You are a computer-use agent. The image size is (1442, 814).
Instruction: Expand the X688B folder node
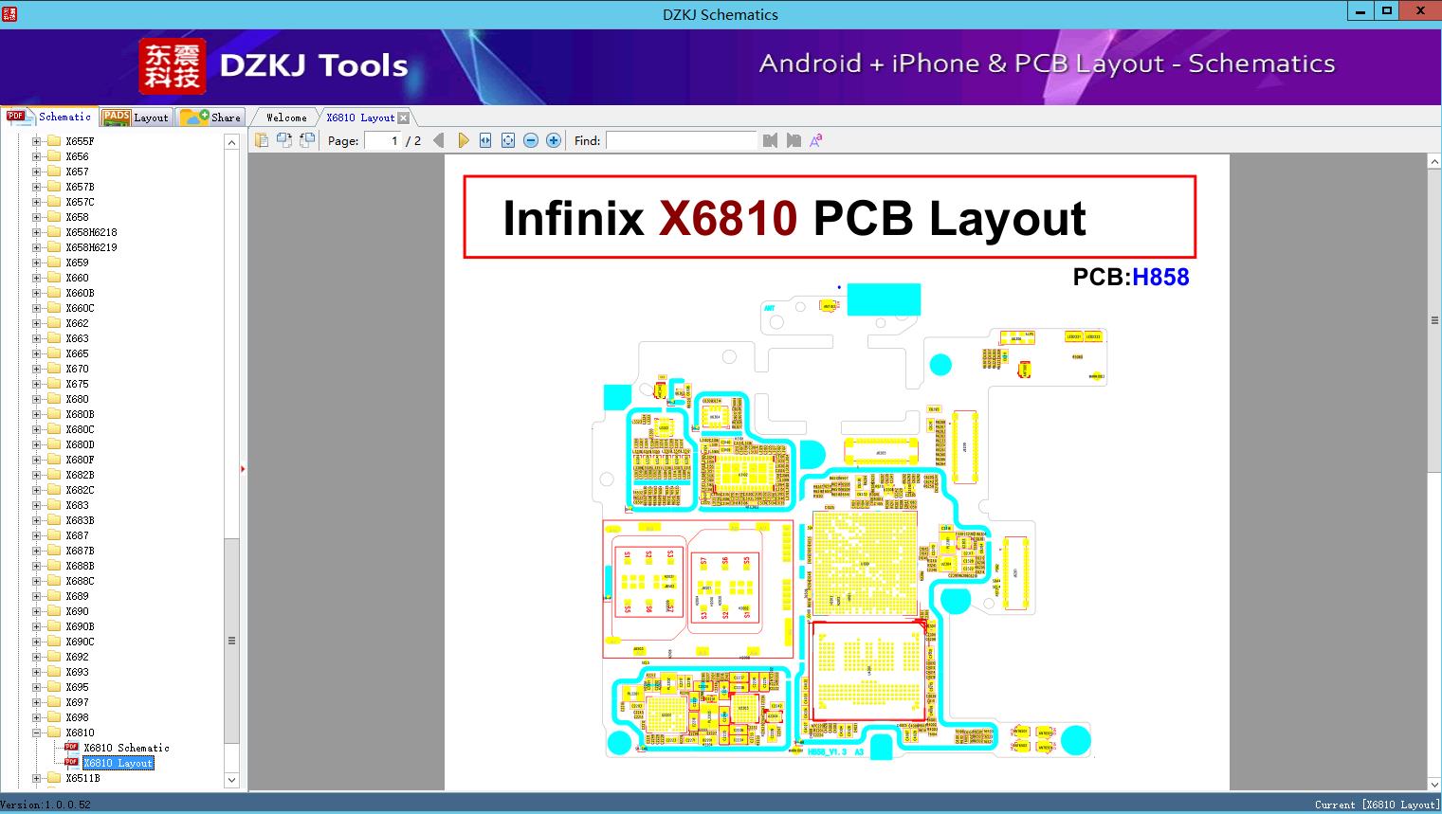coord(37,566)
